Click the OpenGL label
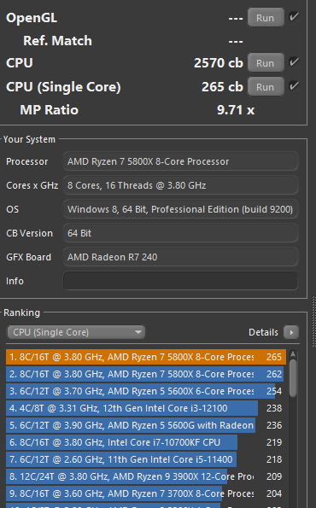Viewport: 316px width, 508px height. [x=32, y=18]
